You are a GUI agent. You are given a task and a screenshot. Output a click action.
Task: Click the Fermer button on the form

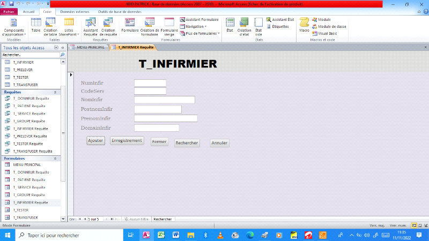[159, 142]
